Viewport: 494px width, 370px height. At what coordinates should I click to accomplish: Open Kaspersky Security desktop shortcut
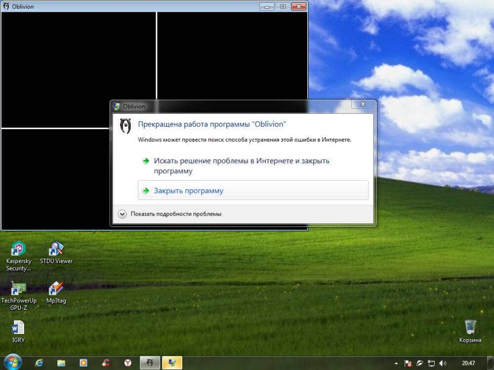19,256
